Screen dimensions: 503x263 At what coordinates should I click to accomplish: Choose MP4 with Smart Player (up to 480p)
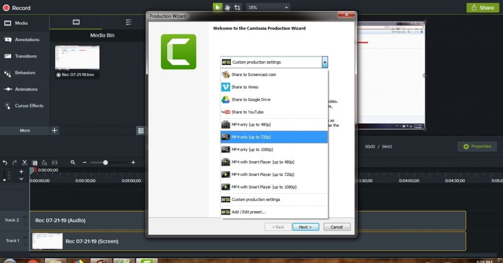(274, 162)
